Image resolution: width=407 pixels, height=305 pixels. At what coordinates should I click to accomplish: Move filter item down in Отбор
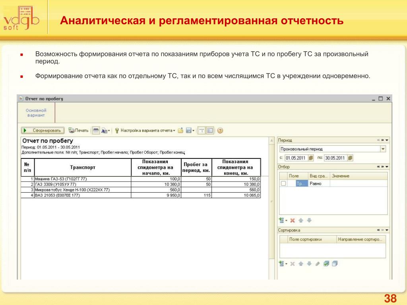309,220
